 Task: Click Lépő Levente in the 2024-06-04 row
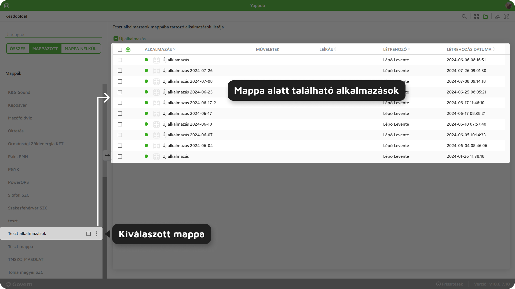pyautogui.click(x=396, y=145)
